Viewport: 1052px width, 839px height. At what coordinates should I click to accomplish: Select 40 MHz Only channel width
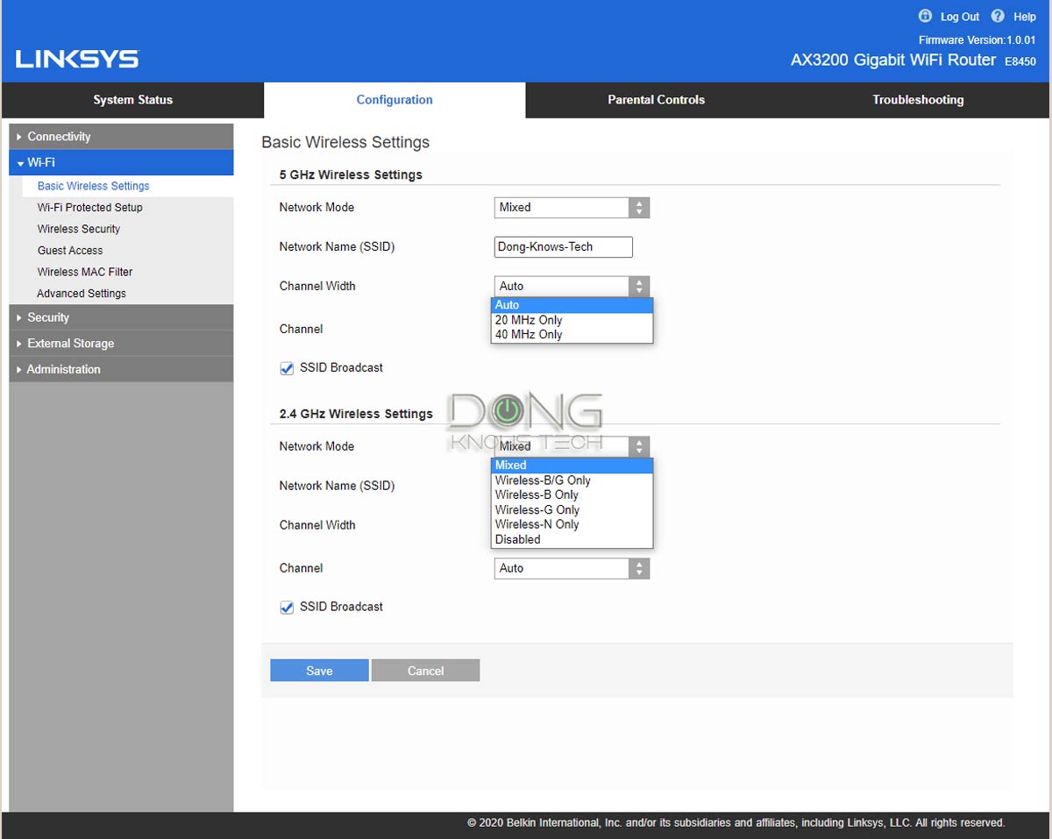[x=528, y=334]
